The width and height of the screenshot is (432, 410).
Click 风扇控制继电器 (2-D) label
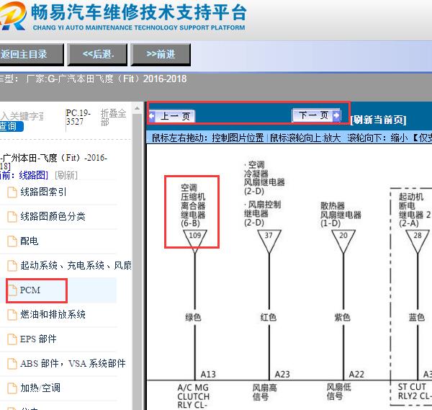click(262, 214)
